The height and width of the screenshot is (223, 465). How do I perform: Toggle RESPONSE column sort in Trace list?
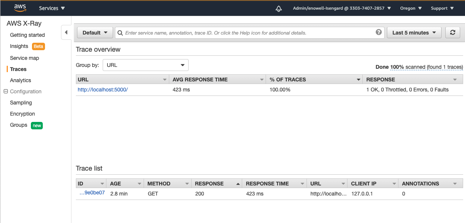[238, 184]
